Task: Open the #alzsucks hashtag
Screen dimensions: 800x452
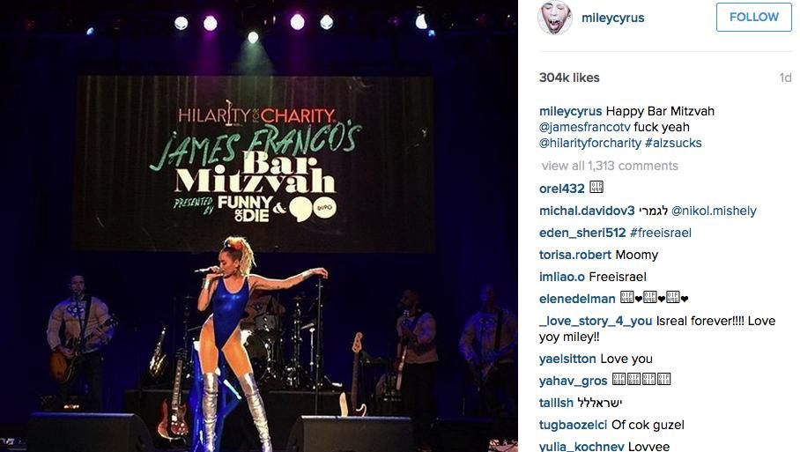Action: pos(673,143)
